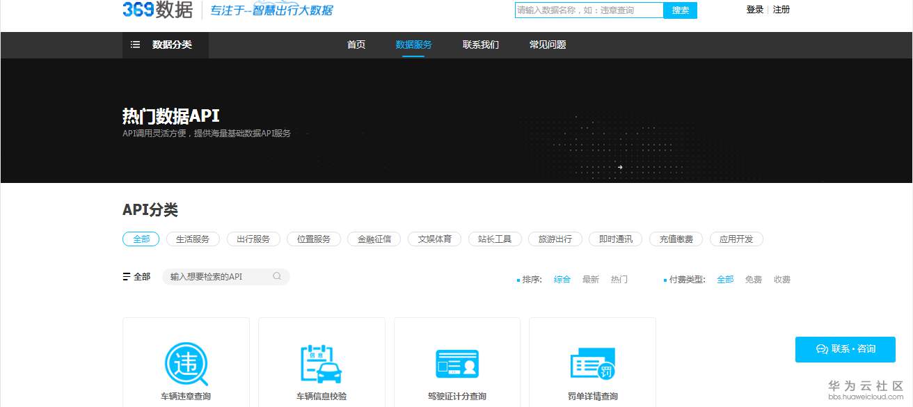Select 出行服务 category
This screenshot has width=913, height=407.
click(253, 239)
